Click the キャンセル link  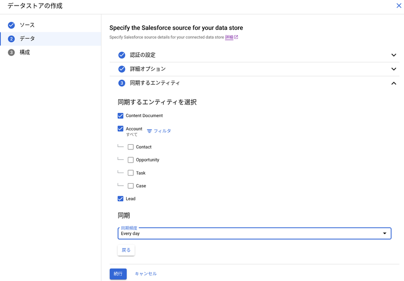(146, 274)
